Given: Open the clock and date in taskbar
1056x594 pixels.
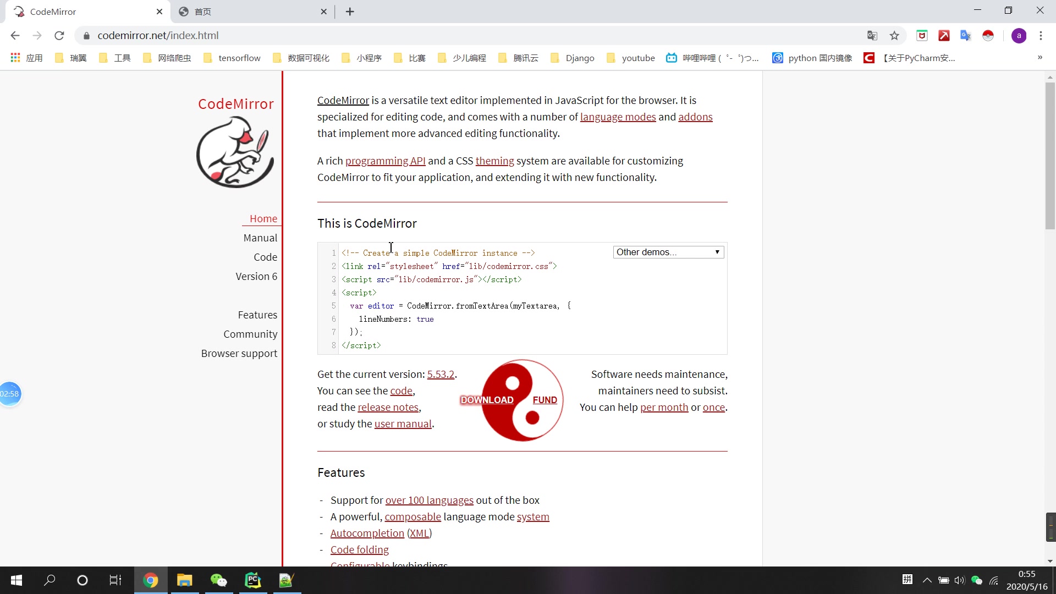Looking at the screenshot, I should tap(1027, 580).
